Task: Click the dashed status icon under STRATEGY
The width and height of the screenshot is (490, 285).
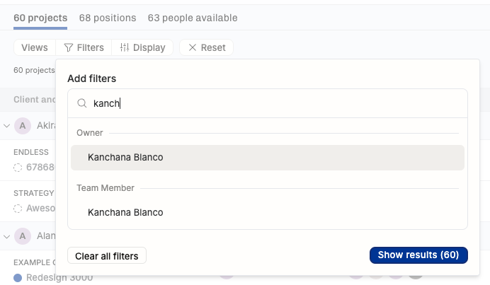Action: click(18, 209)
